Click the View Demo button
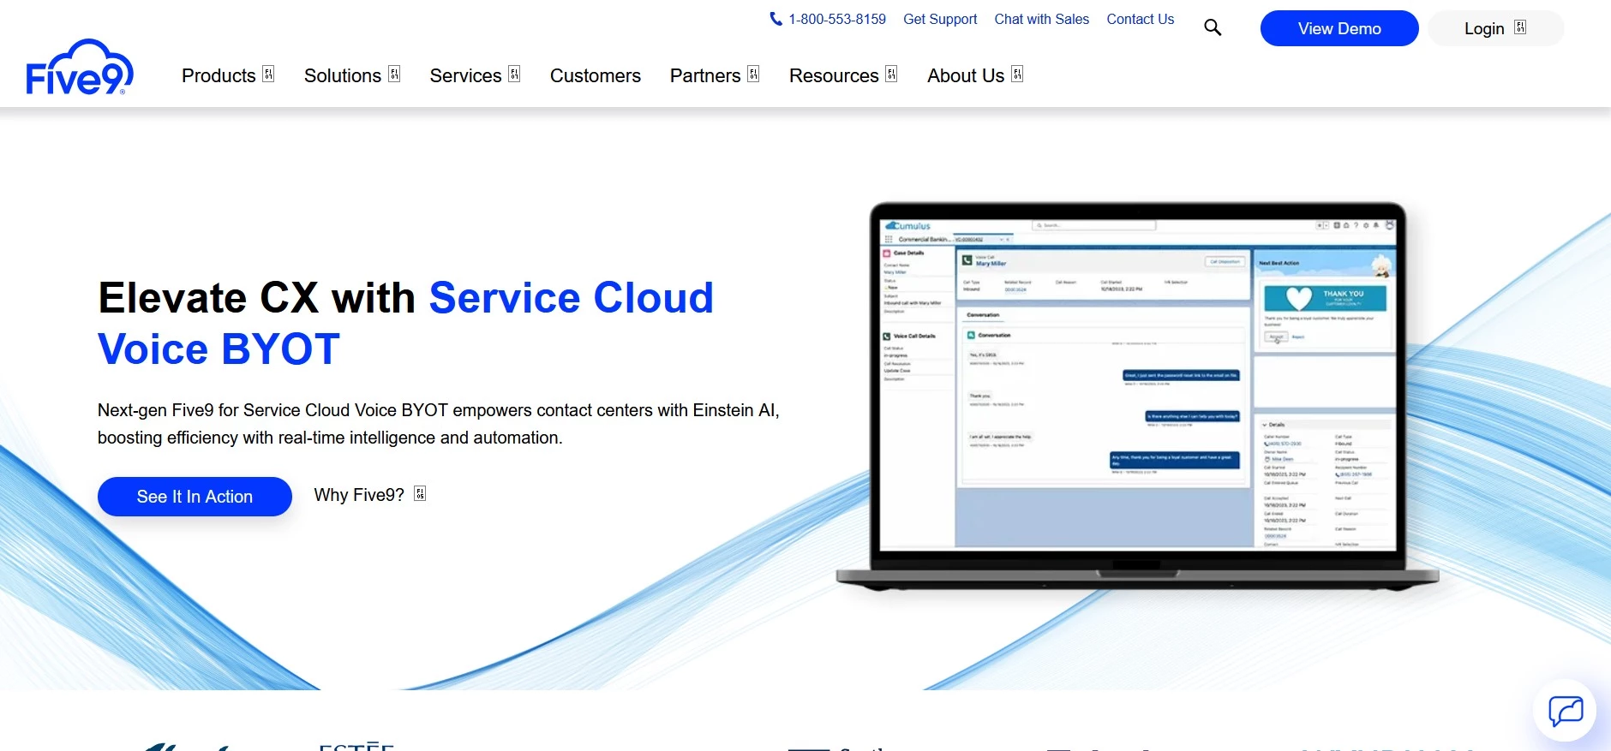Image resolution: width=1611 pixels, height=751 pixels. point(1339,28)
